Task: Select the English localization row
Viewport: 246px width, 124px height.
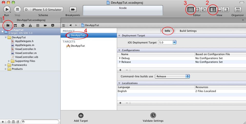Action: 181,91
